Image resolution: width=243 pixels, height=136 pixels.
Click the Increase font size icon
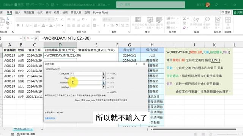pyautogui.click(x=57, y=19)
